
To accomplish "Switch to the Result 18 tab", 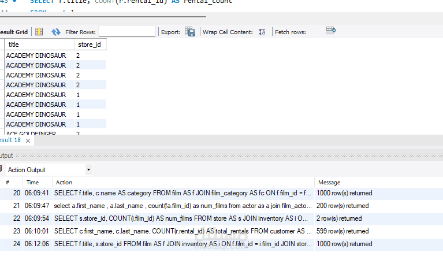I will click(10, 140).
